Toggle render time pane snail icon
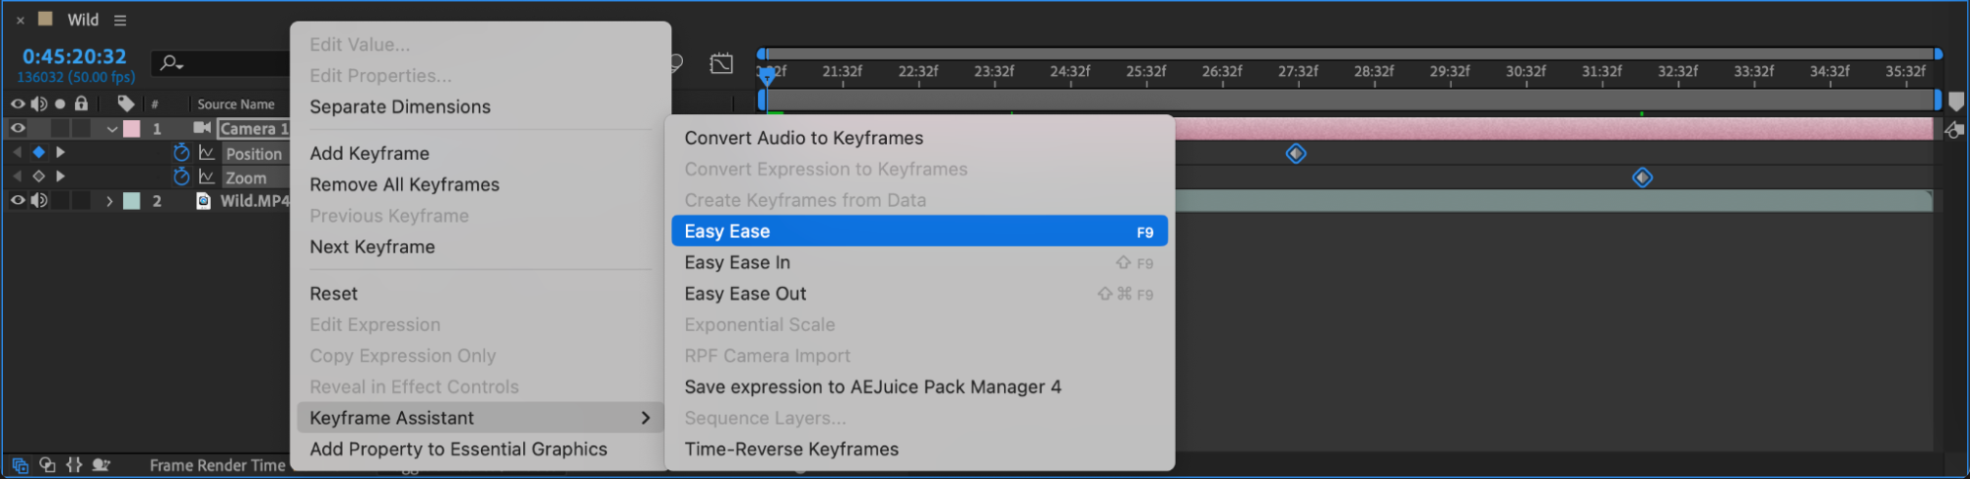This screenshot has width=1970, height=480. pyautogui.click(x=101, y=465)
